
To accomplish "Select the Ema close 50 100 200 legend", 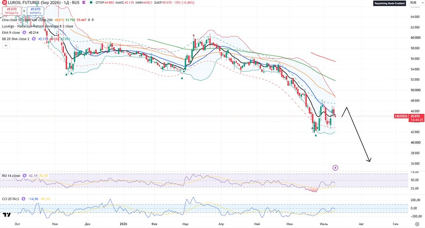I will click(x=27, y=20).
